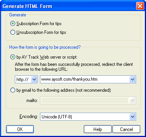Image resolution: width=146 pixels, height=137 pixels.
Task: Open the mailto address dropdown arrow
Action: (x=132, y=100)
